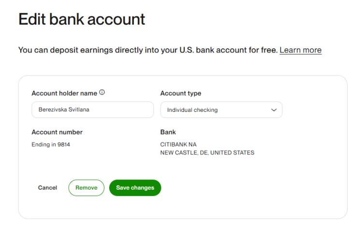Click the Bank label
This screenshot has width=364, height=247.
168,132
